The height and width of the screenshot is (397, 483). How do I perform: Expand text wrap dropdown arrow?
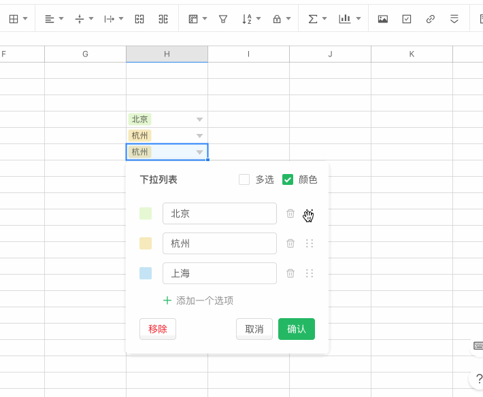pyautogui.click(x=121, y=18)
